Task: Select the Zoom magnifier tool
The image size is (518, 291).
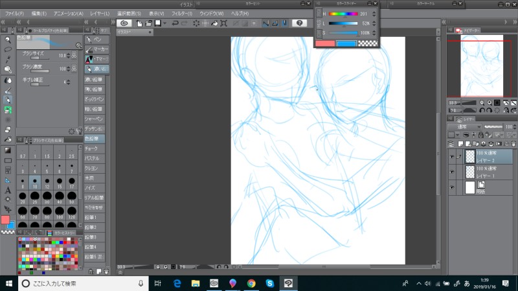Action: 8,40
